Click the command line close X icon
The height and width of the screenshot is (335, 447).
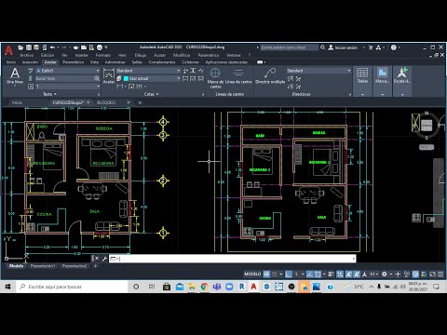(97, 259)
